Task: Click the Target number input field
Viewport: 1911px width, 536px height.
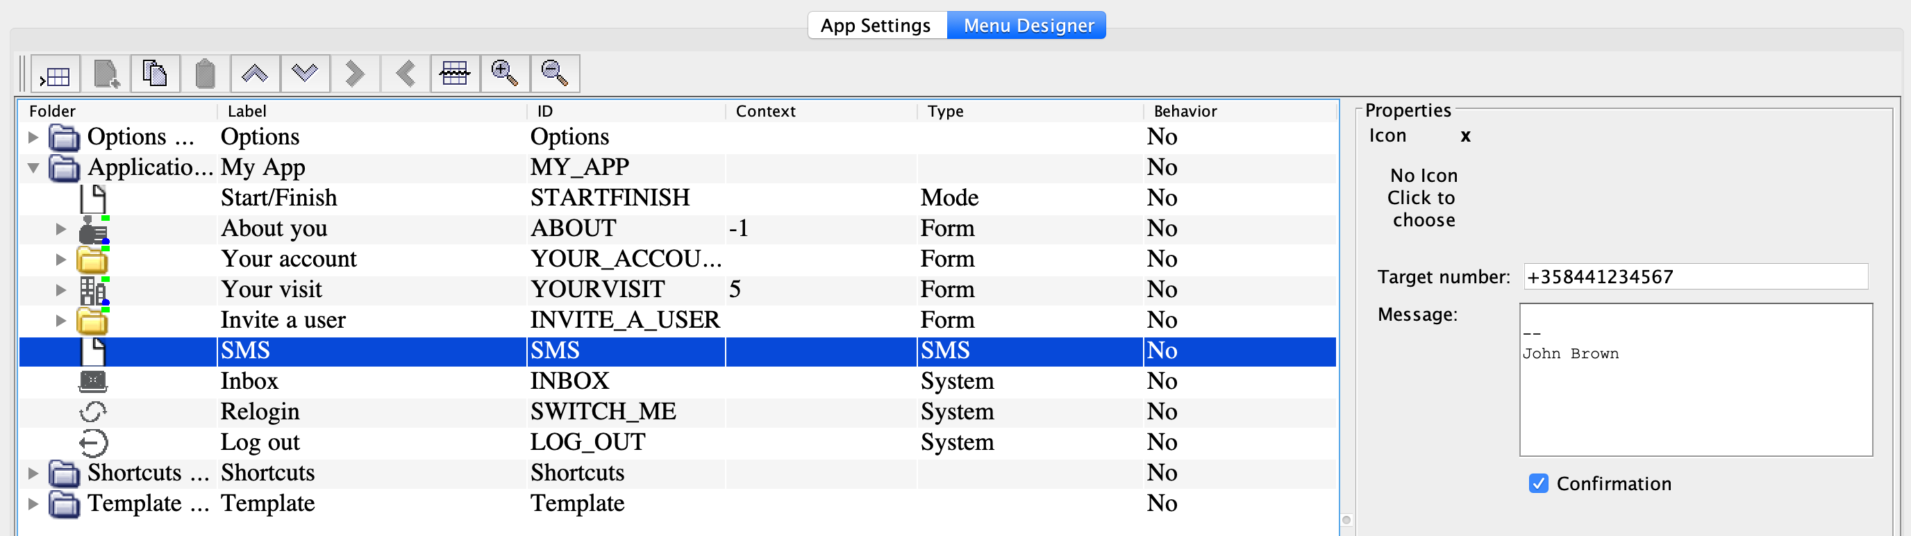Action: coord(1694,276)
